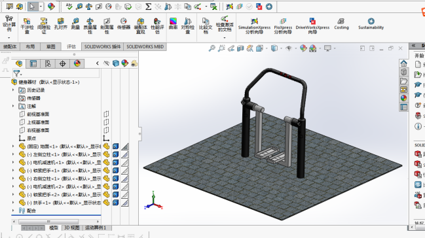Open 质量属性 mass properties in ribbon

coord(90,25)
